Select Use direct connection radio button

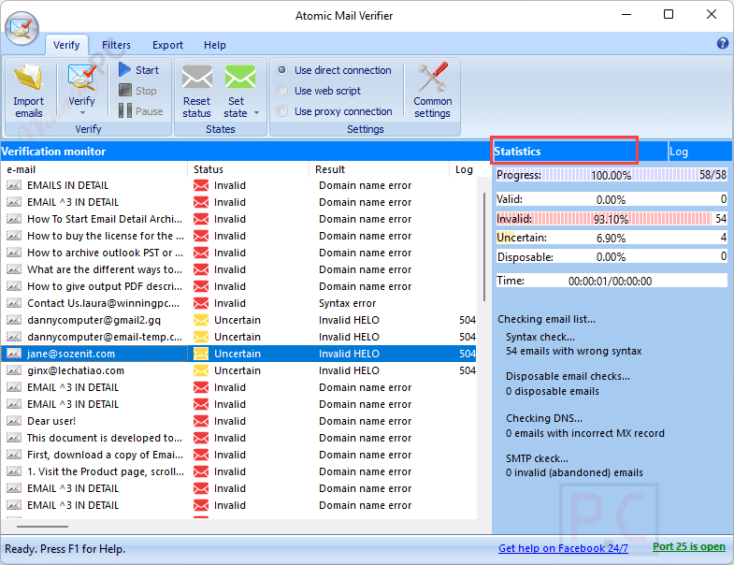pyautogui.click(x=281, y=70)
